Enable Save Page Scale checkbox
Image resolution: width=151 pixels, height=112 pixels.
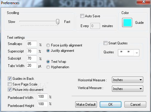click(10, 84)
